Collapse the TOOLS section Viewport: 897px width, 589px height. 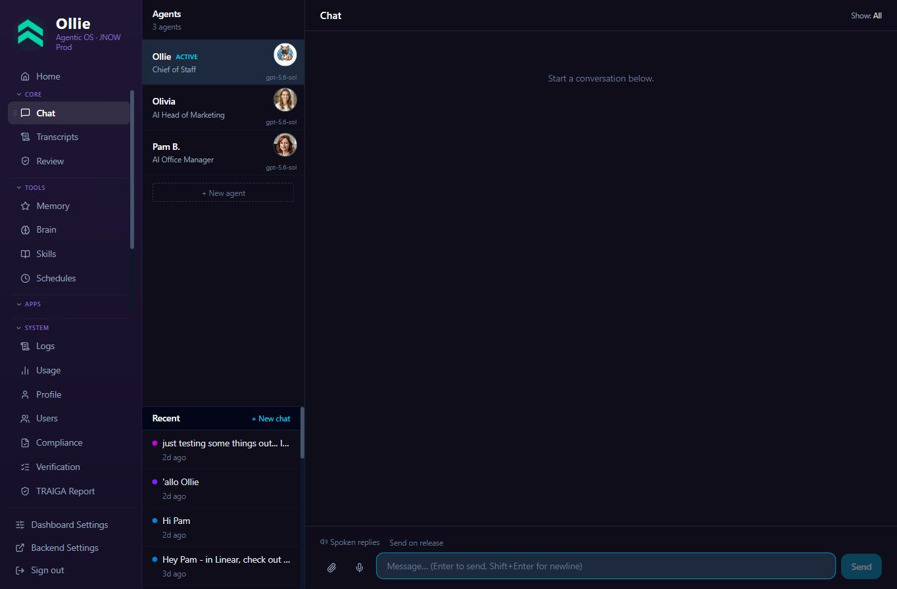[30, 187]
